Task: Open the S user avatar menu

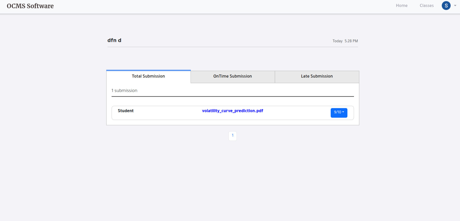Action: pyautogui.click(x=446, y=6)
